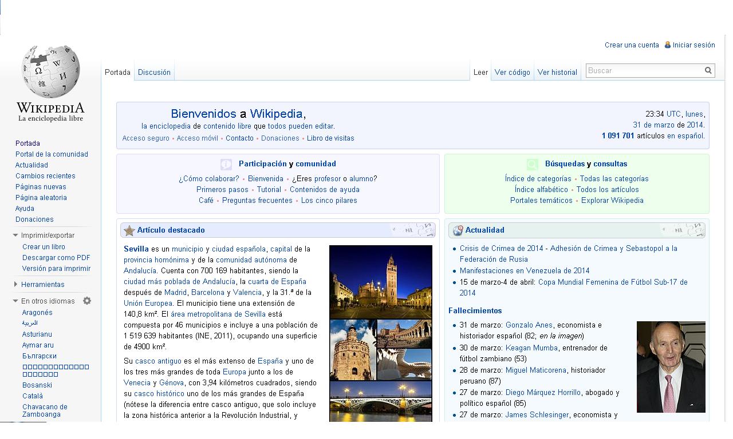This screenshot has height=439, width=733.
Task: Click the magnifier icon beside Búsquedas
Action: 532,164
